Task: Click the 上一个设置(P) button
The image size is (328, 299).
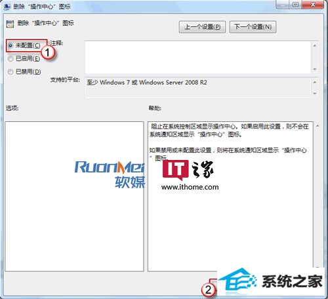Action: pyautogui.click(x=202, y=27)
